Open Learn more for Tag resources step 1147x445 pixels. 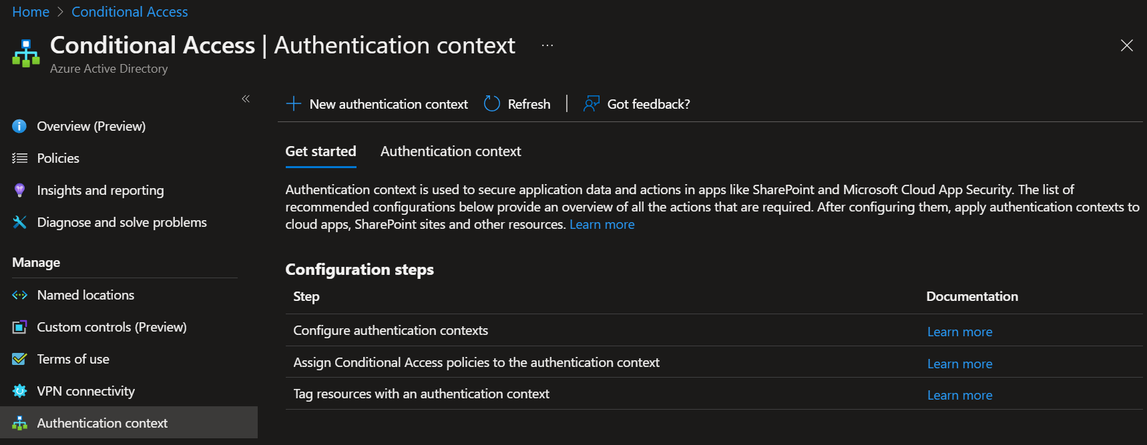[x=959, y=395]
